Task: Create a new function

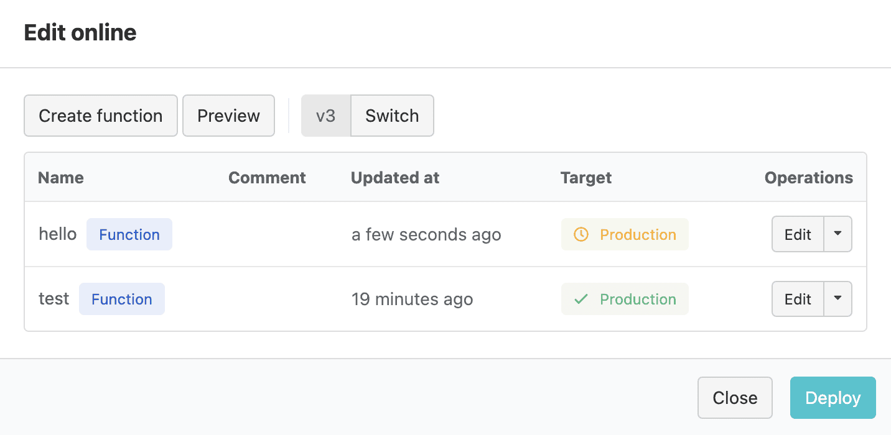Action: 100,116
